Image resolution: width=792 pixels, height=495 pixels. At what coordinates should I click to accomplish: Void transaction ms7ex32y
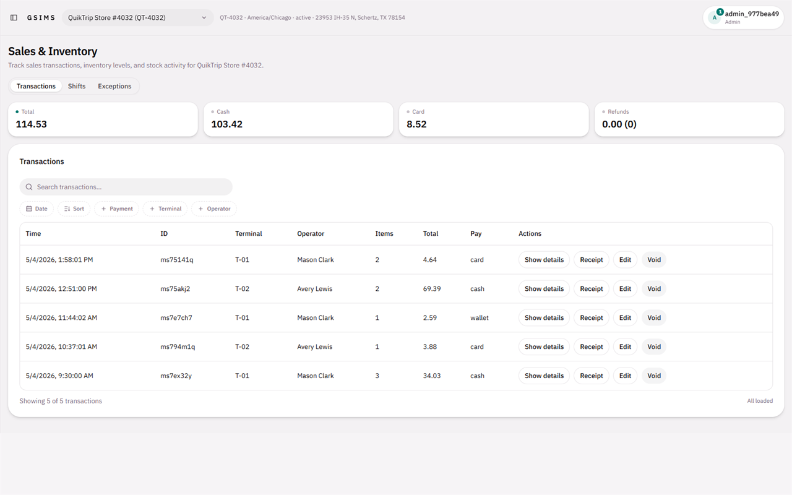coord(654,376)
